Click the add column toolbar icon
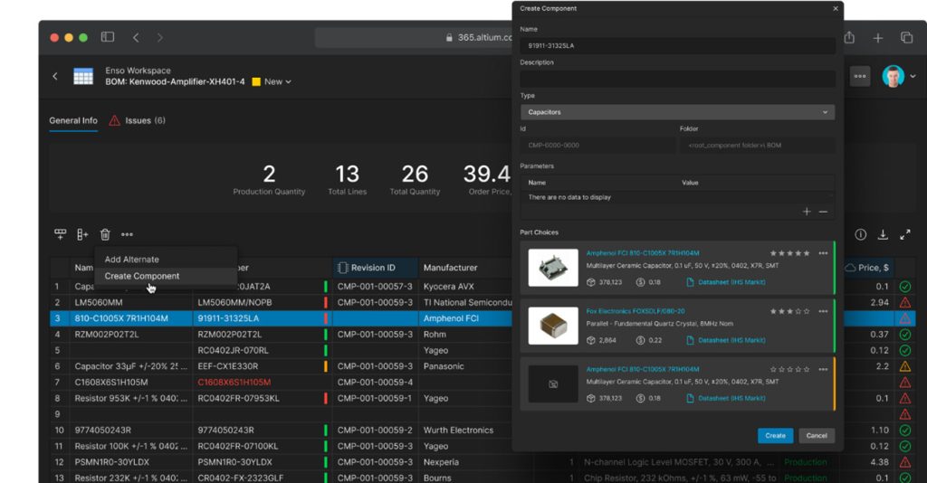 coord(82,234)
